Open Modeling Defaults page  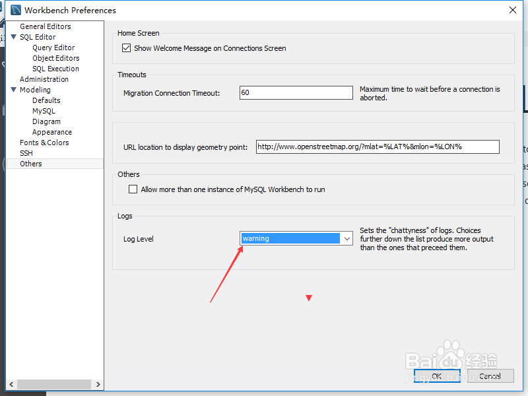pyautogui.click(x=46, y=100)
